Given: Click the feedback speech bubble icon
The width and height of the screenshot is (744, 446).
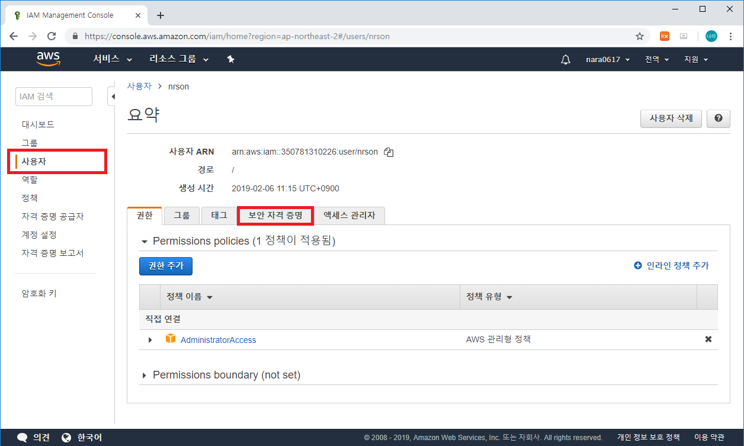Looking at the screenshot, I should tap(23, 438).
